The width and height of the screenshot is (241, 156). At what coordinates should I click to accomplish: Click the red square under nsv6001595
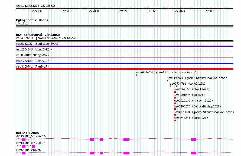(x=175, y=98)
